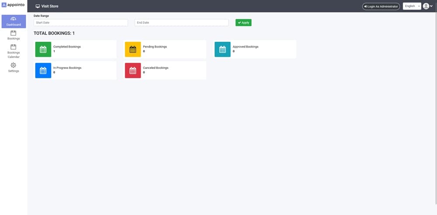Click the teal Approved Bookings calendar icon
Image resolution: width=437 pixels, height=215 pixels.
(x=222, y=49)
